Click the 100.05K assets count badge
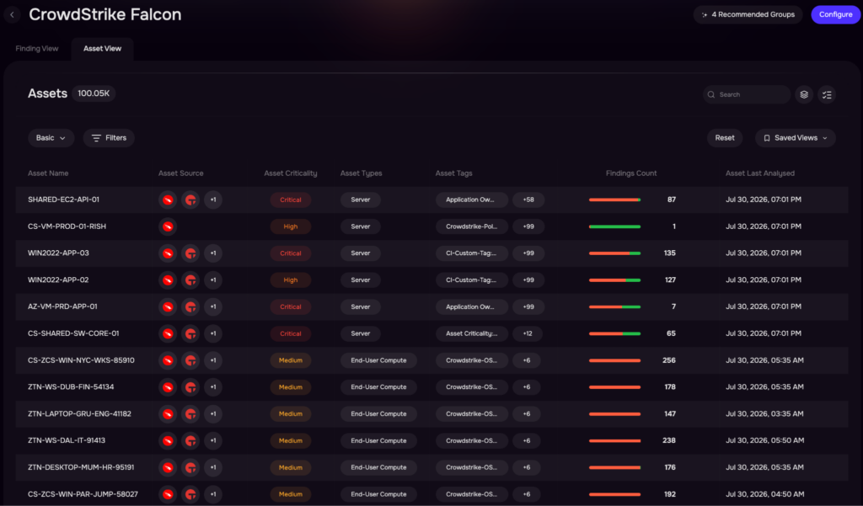This screenshot has height=506, width=863. [x=94, y=93]
